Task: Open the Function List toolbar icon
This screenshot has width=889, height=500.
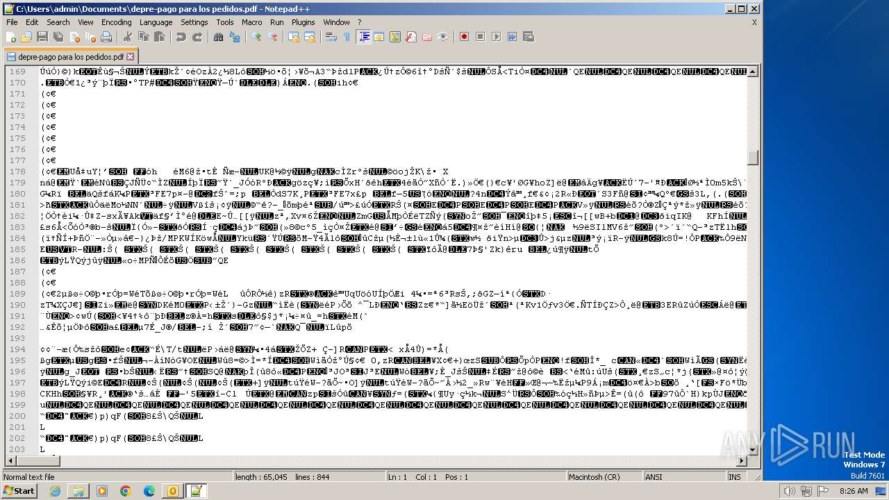Action: point(411,37)
